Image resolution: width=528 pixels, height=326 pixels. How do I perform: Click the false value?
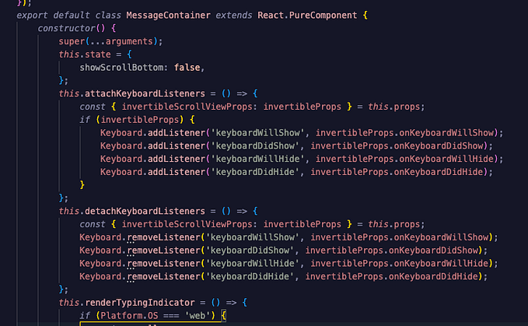[187, 68]
